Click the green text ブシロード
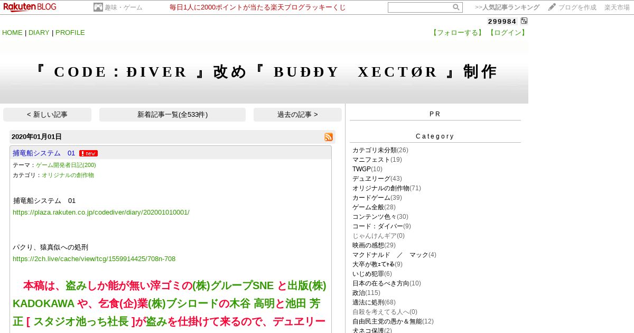This screenshot has height=333, width=634. [191, 304]
